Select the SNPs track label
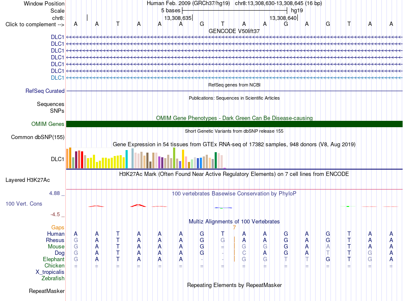 tap(57, 111)
